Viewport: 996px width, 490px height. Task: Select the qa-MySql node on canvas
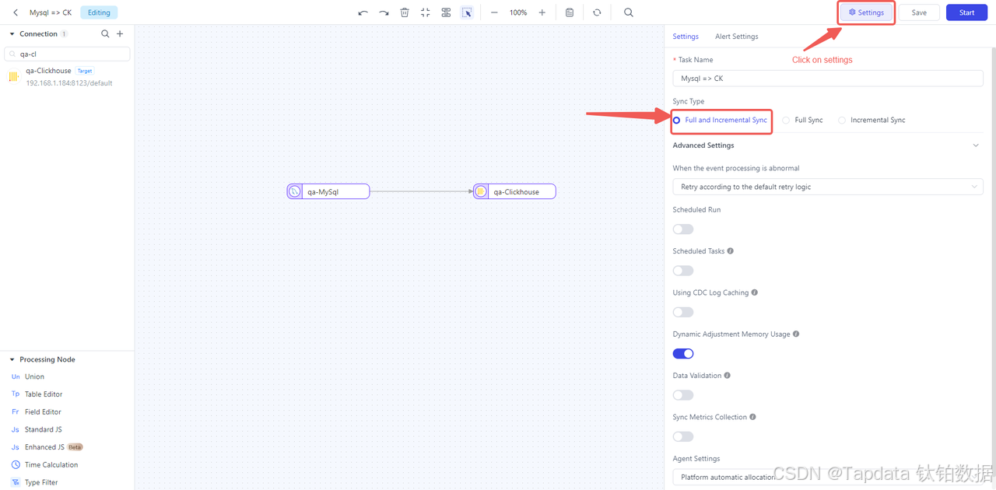[x=328, y=191]
